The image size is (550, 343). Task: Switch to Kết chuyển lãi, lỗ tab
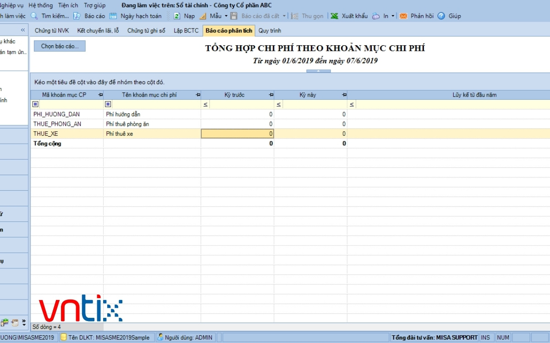coord(98,31)
